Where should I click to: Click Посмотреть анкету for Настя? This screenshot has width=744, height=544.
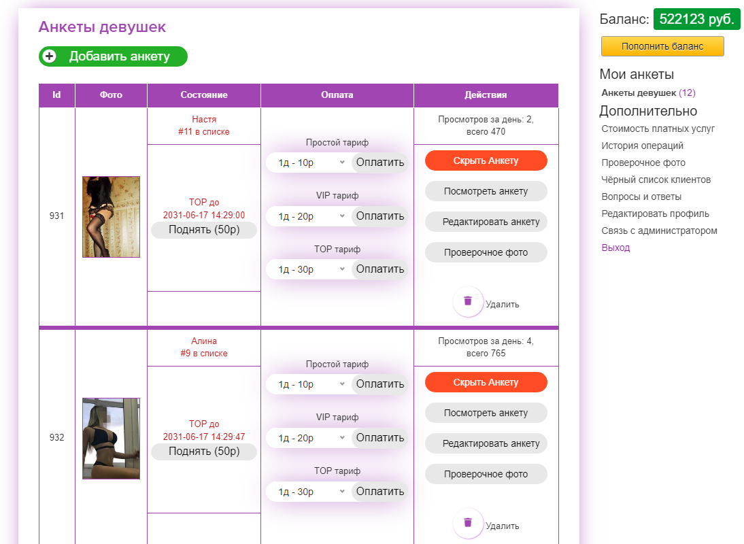click(486, 191)
